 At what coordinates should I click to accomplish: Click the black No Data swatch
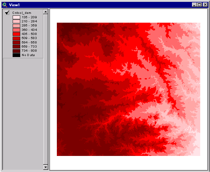[x=16, y=55]
